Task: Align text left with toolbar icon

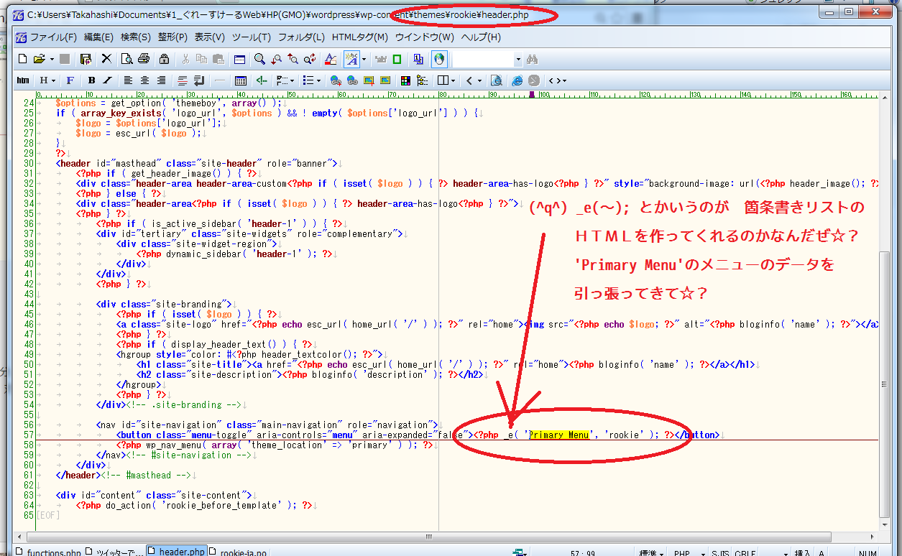Action: (x=128, y=80)
